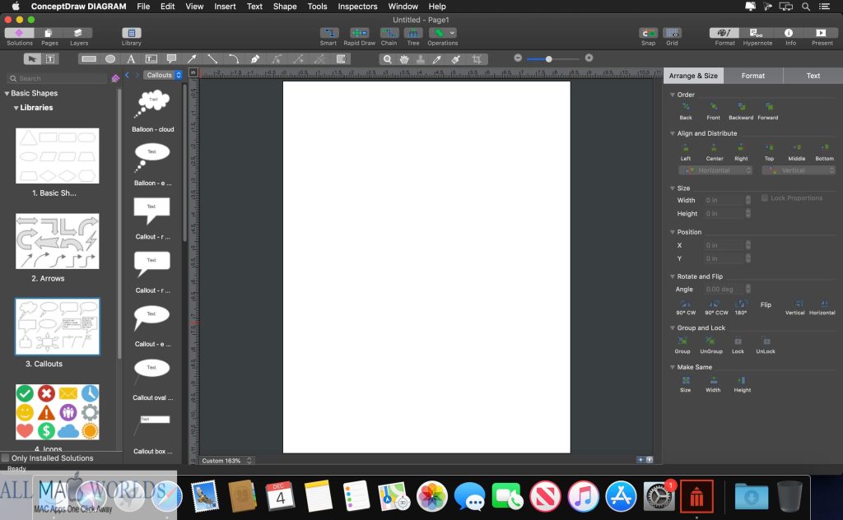The width and height of the screenshot is (843, 520).
Task: Select the Pen drawing tool
Action: 255,59
